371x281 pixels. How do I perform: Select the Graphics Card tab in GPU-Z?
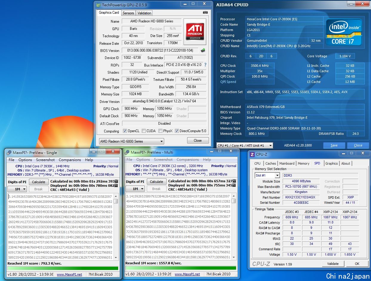click(109, 13)
